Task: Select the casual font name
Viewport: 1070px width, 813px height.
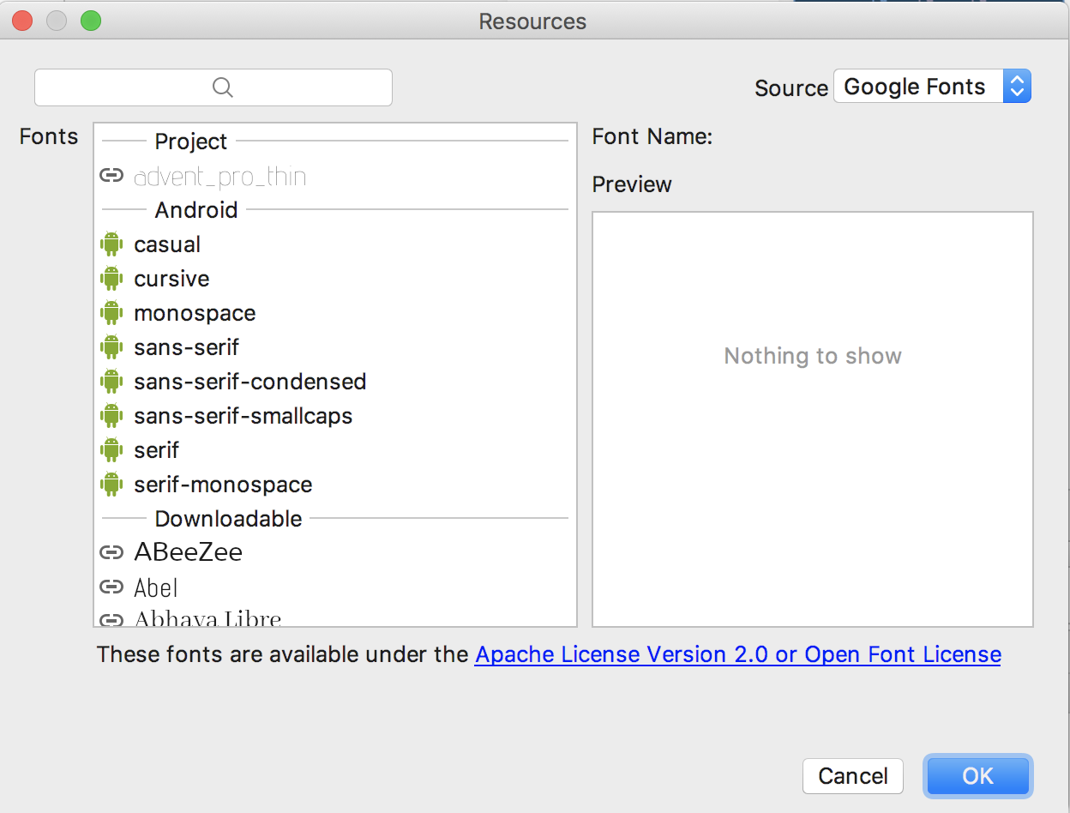Action: 167,244
